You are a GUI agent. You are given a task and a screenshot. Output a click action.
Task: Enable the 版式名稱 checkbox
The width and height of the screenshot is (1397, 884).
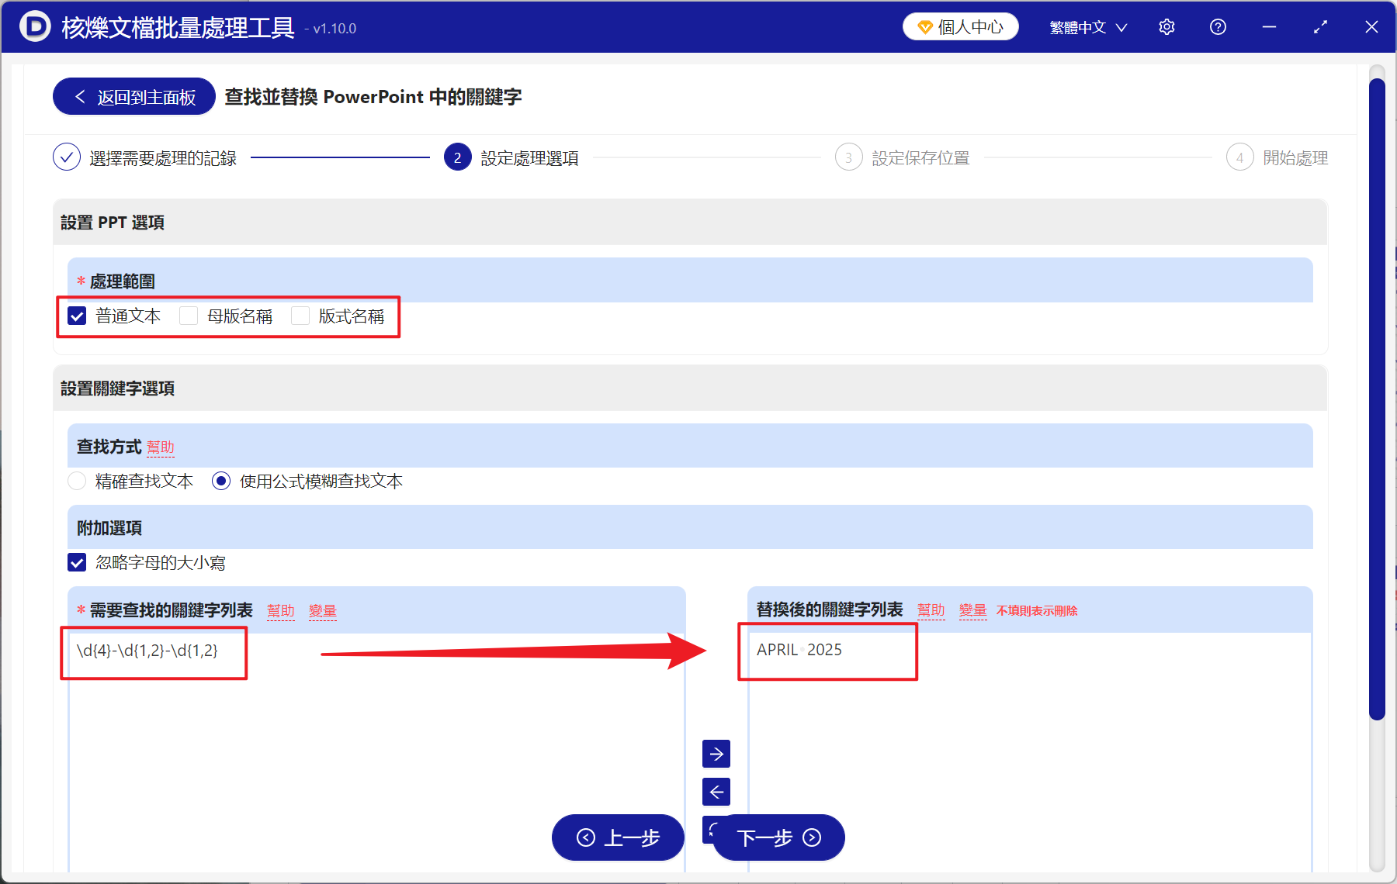click(300, 316)
